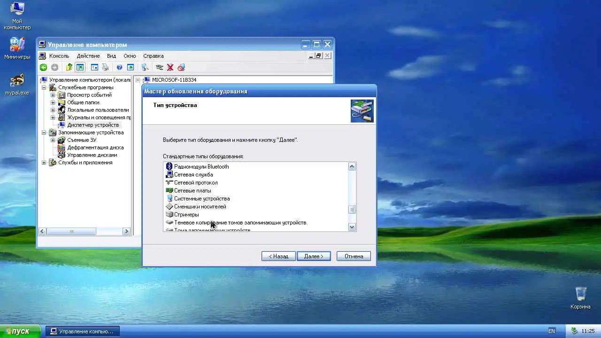Select Сетевой протокол in the hardware list

[192, 183]
